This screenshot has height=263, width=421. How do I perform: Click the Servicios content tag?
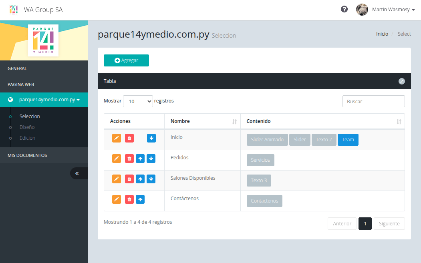click(x=260, y=160)
